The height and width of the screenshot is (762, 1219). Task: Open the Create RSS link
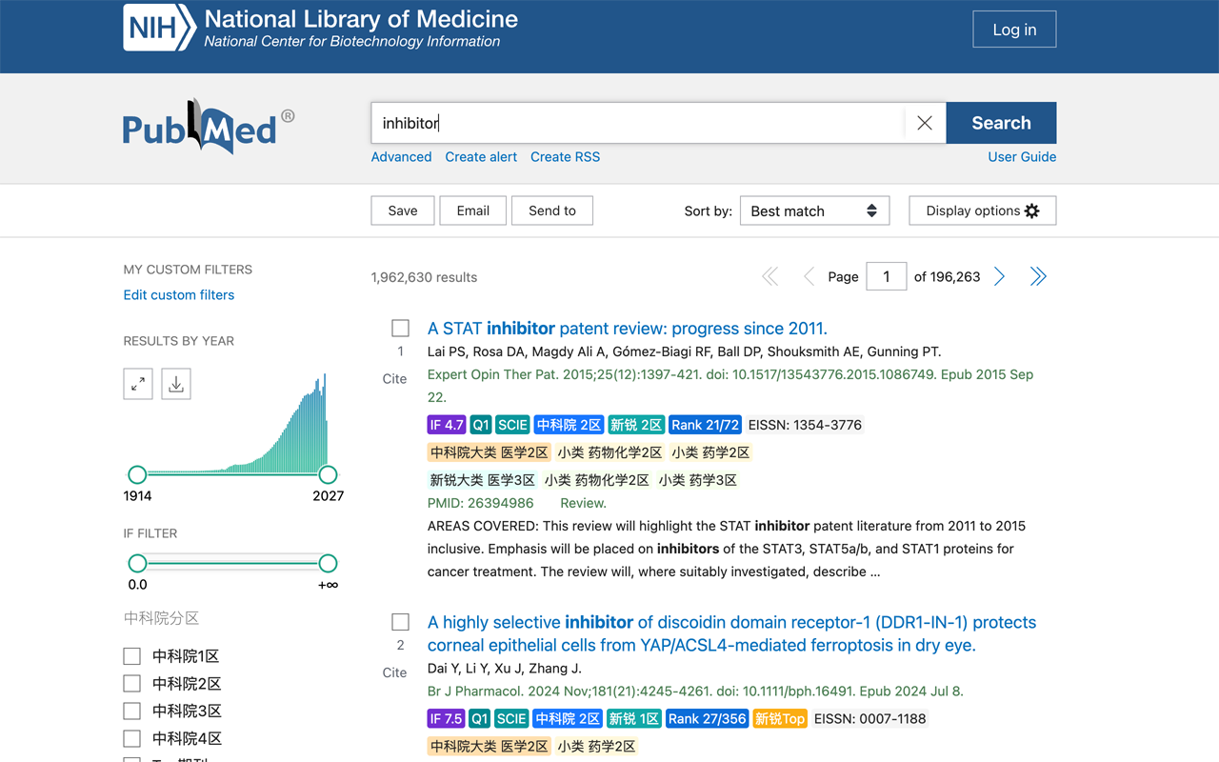click(565, 157)
